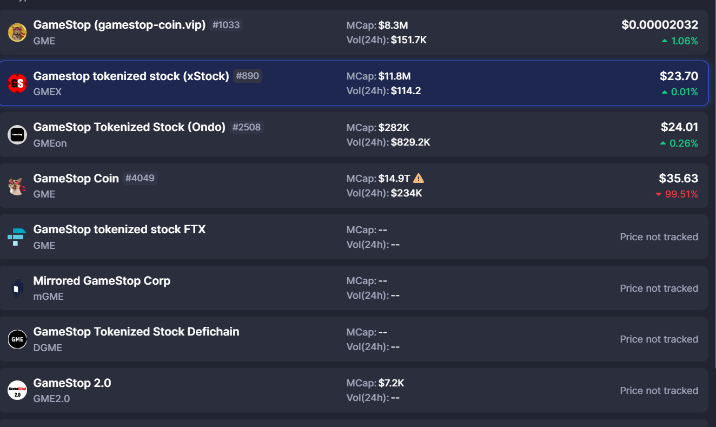The image size is (716, 427).
Task: Click the $0.00002032 price
Action: tap(660, 24)
